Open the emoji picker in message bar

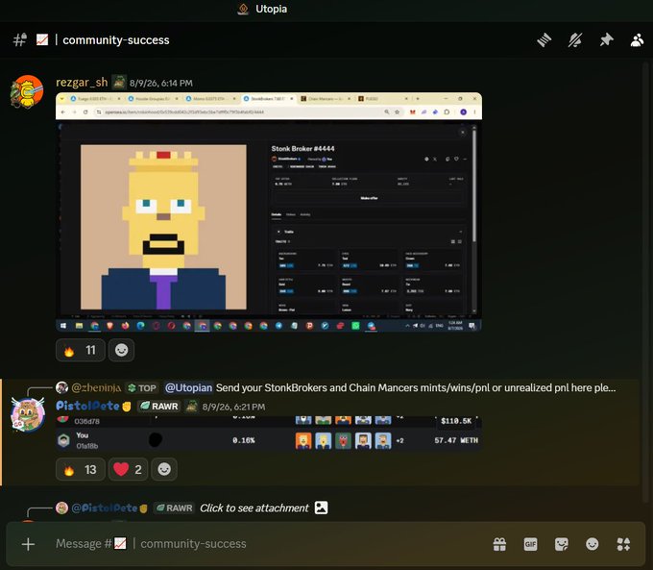(593, 544)
